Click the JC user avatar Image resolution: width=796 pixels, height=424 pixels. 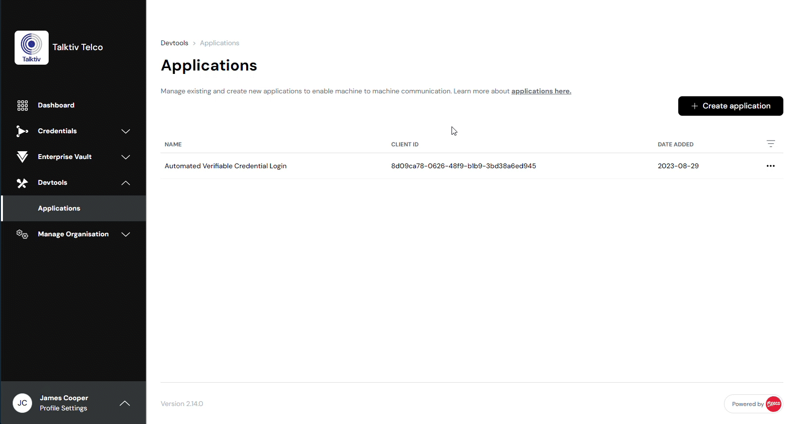point(22,403)
